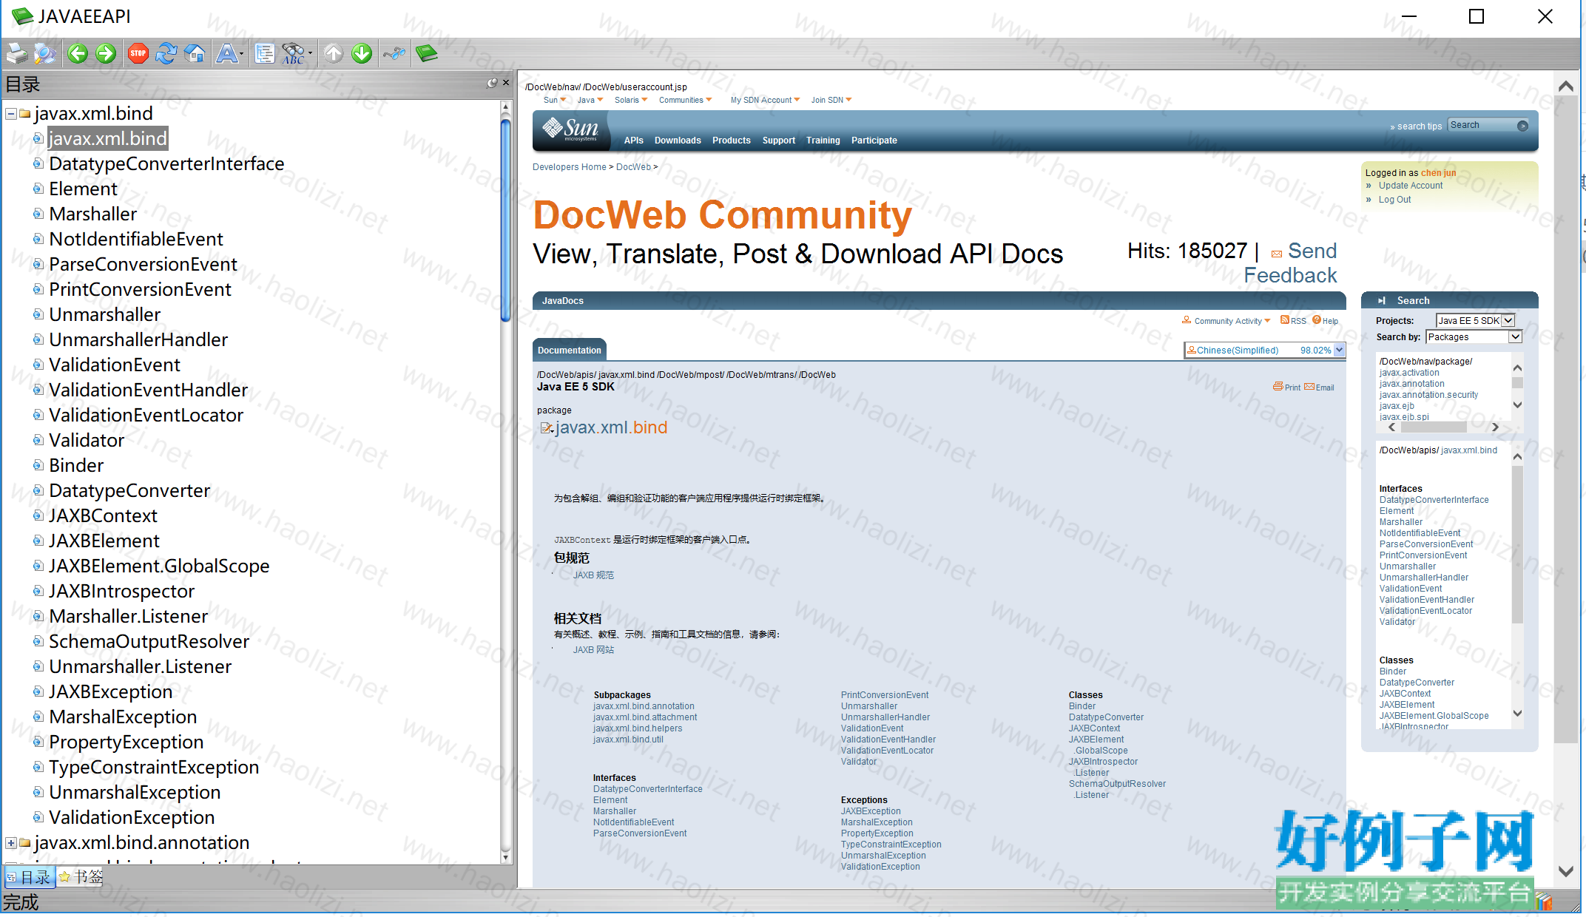This screenshot has width=1586, height=917.
Task: Click the green book icon
Action: [426, 53]
